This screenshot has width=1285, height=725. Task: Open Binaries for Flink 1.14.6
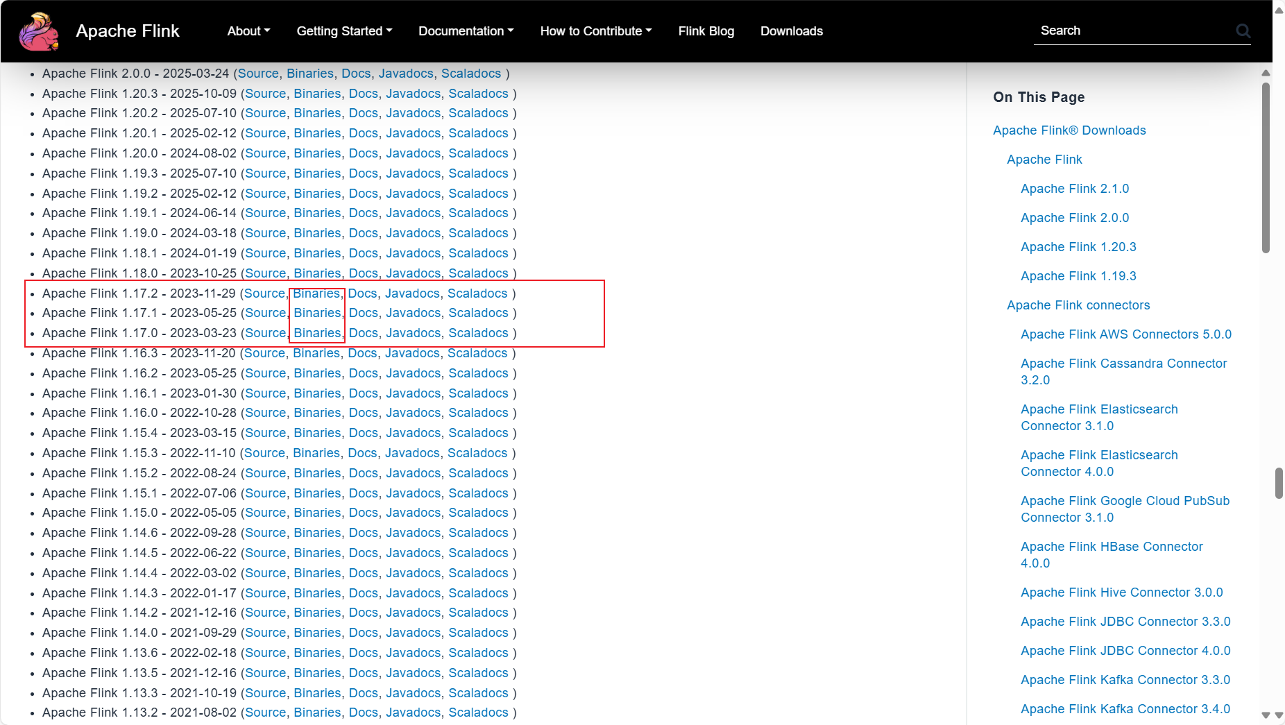click(x=317, y=533)
